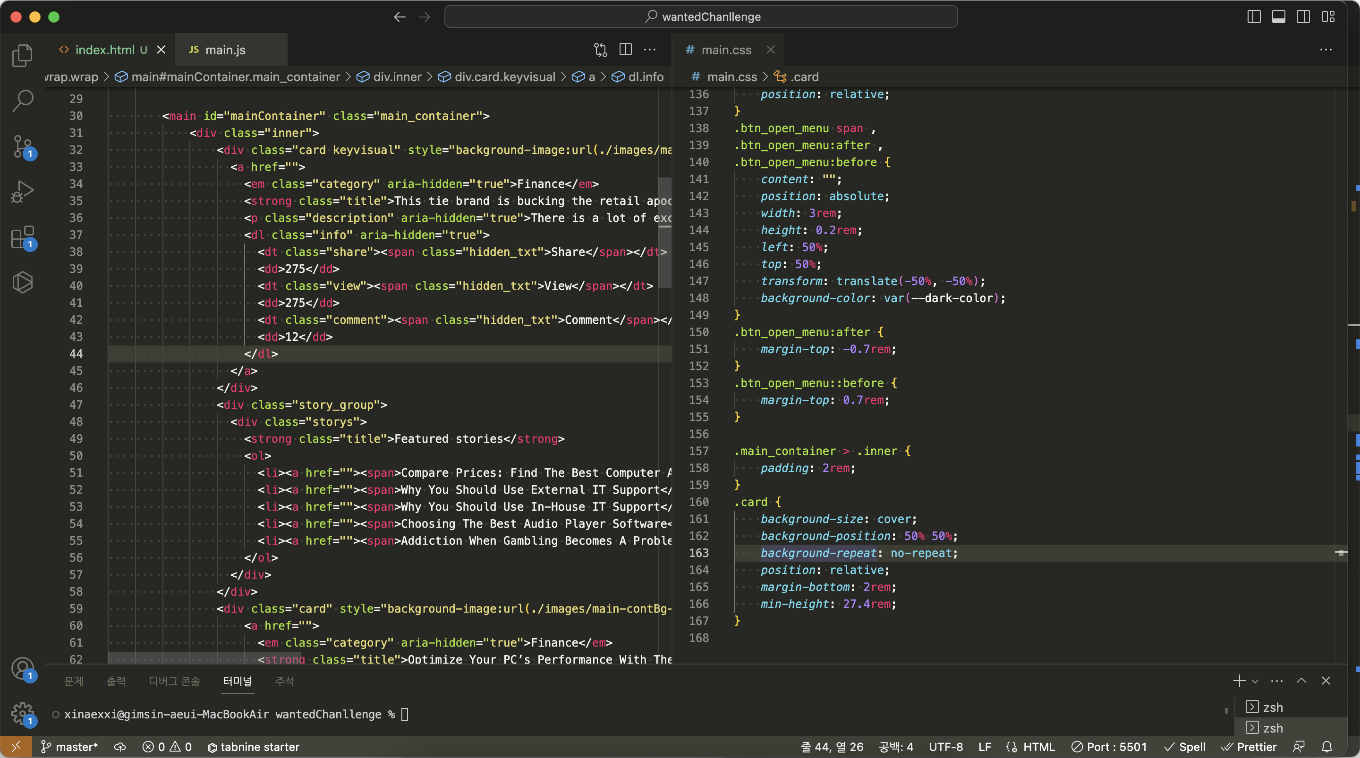Click the wantedChanllenge command center search
This screenshot has height=758, width=1360.
coord(701,17)
